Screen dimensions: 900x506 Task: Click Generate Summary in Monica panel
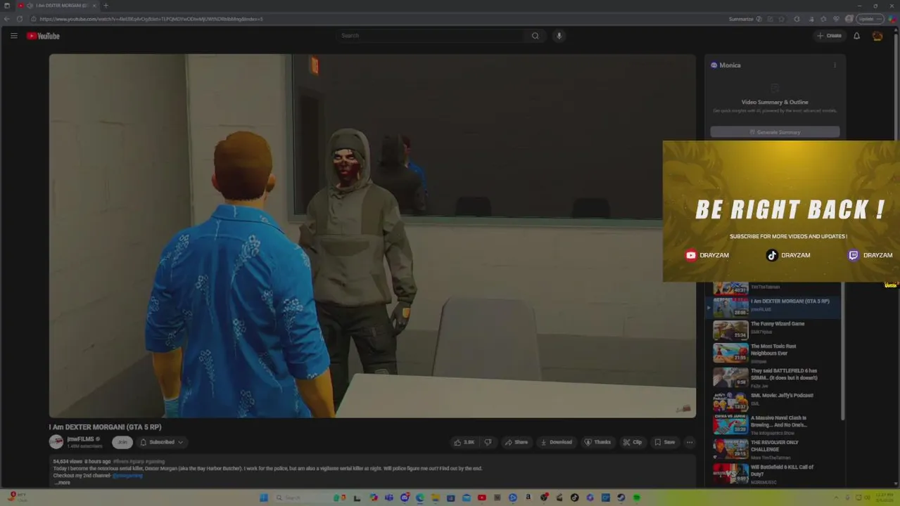click(775, 132)
